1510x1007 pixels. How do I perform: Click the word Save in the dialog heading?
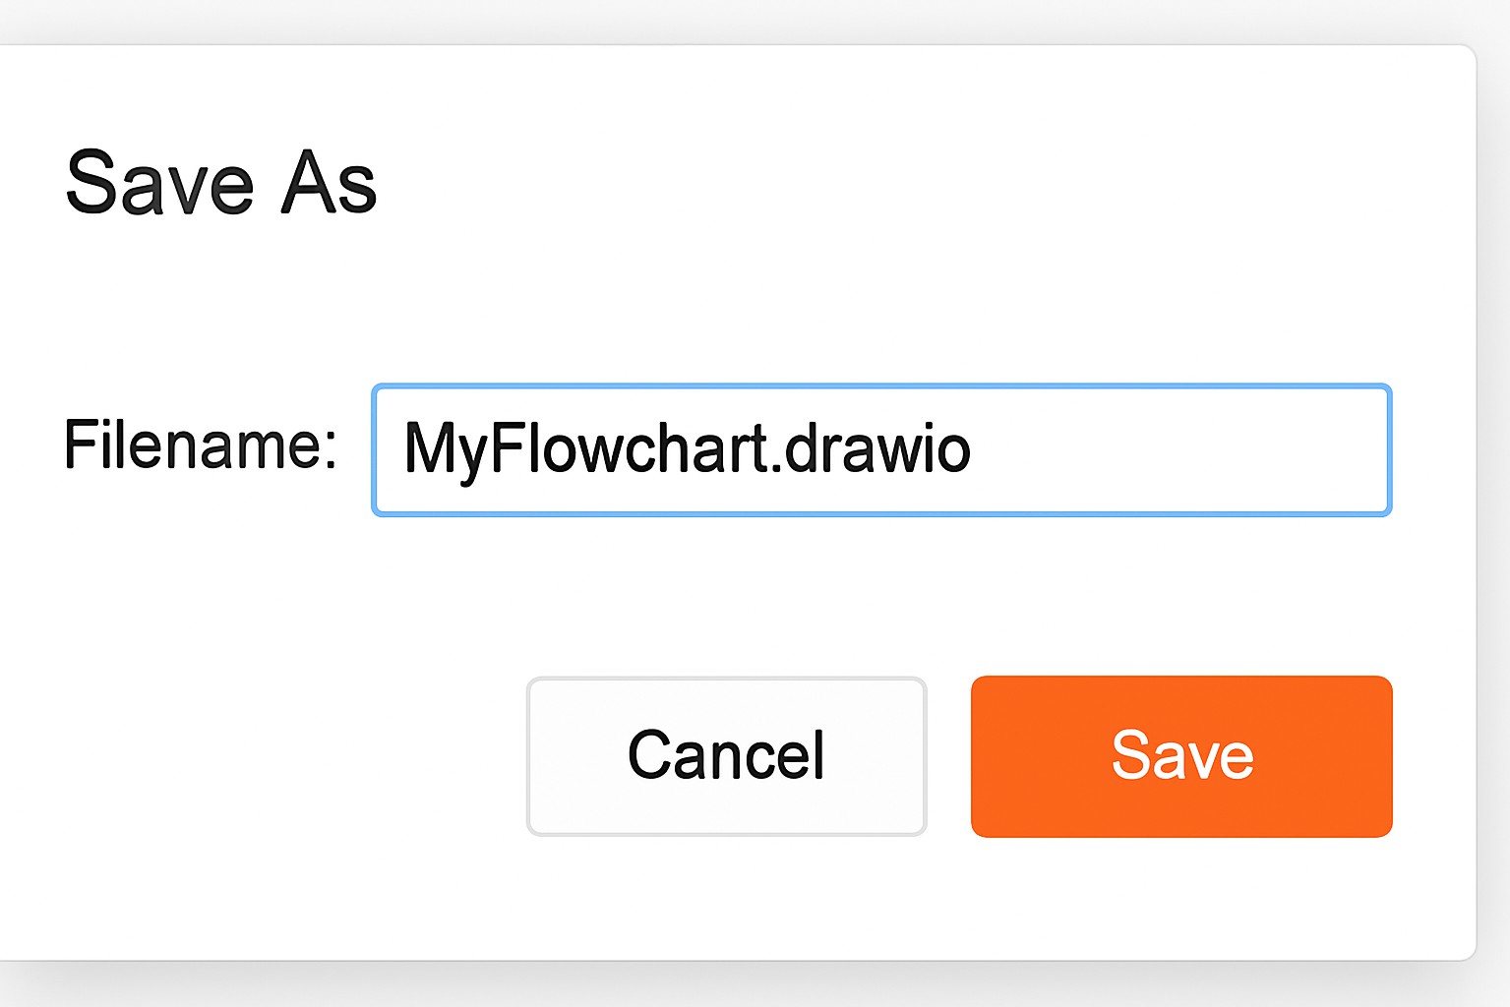(x=159, y=183)
